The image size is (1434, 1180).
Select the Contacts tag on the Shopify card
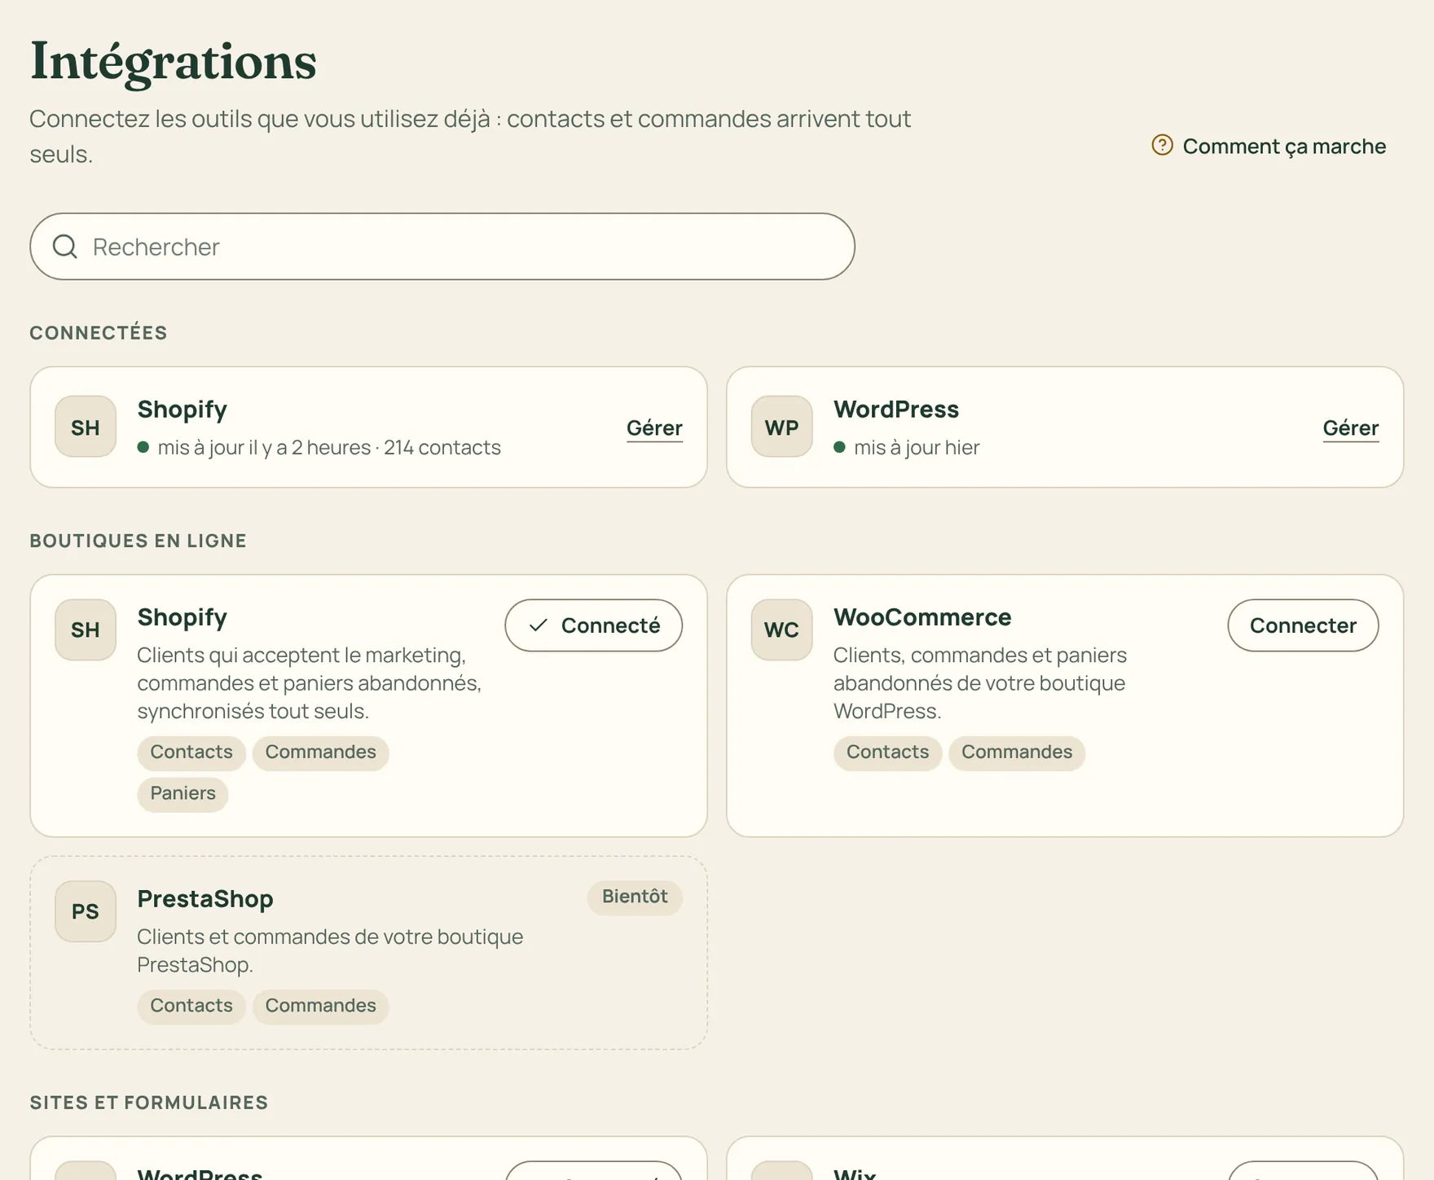pos(191,752)
